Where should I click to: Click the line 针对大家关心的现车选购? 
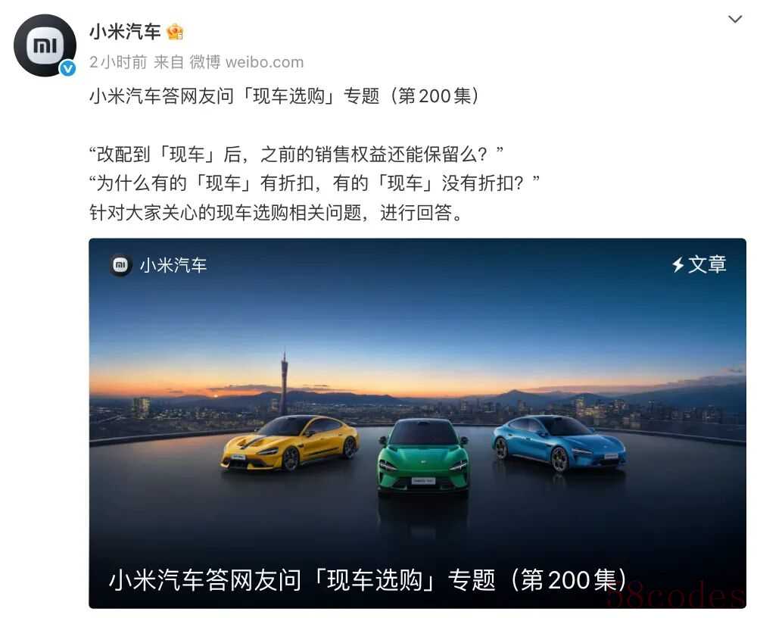[276, 212]
